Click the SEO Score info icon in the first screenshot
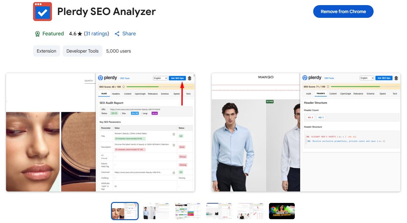 point(123,86)
